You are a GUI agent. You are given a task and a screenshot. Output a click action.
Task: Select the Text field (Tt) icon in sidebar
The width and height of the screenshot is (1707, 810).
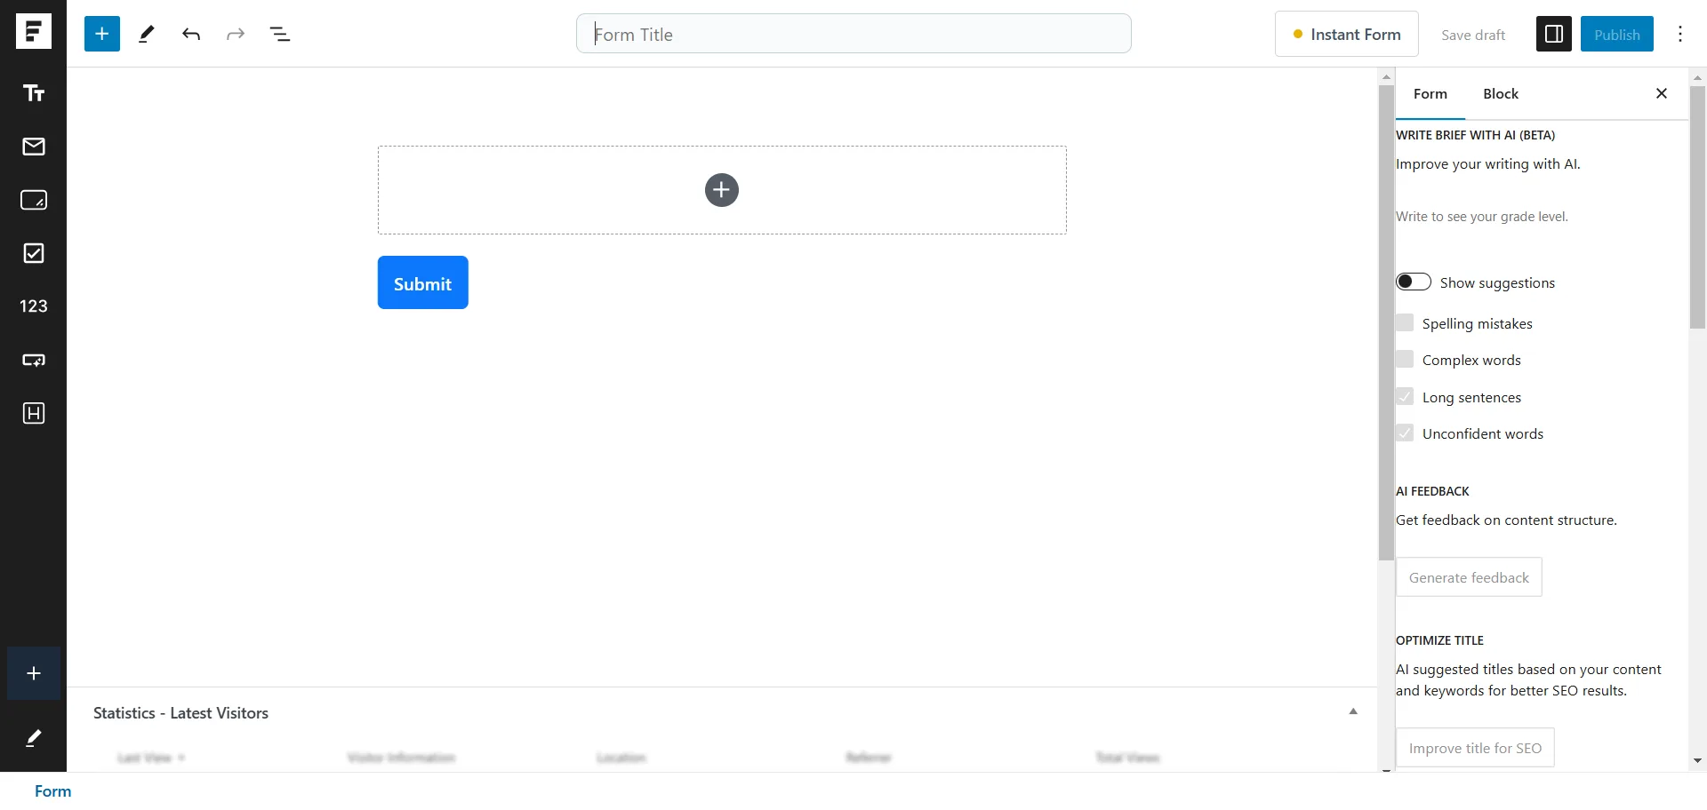click(x=33, y=93)
